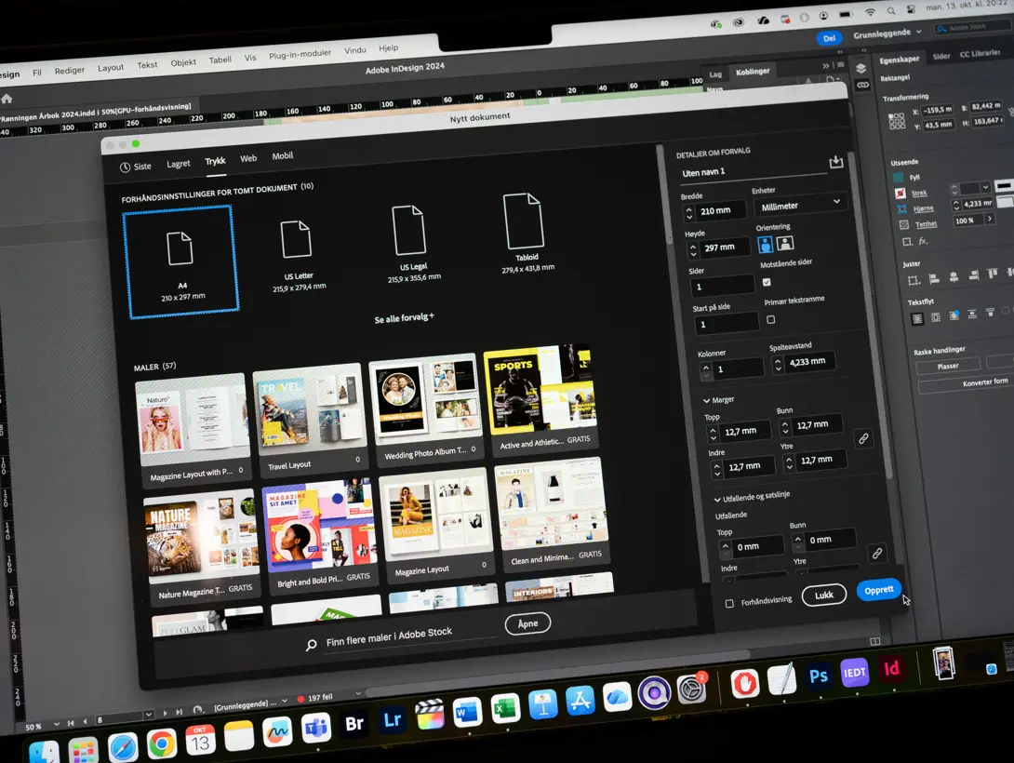Open Adobe Bridge from the dock

354,724
